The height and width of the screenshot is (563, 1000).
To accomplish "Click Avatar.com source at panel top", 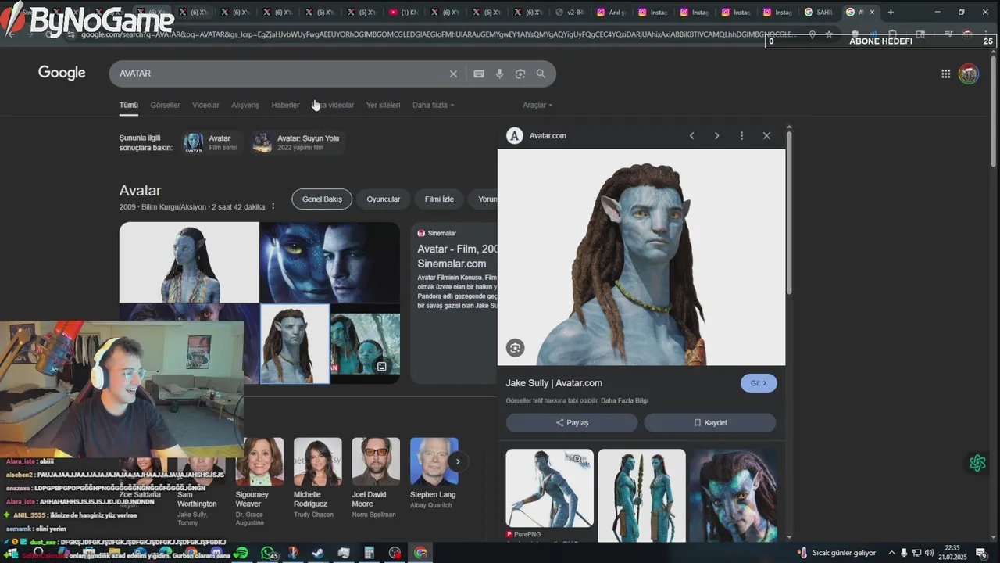I will click(548, 136).
